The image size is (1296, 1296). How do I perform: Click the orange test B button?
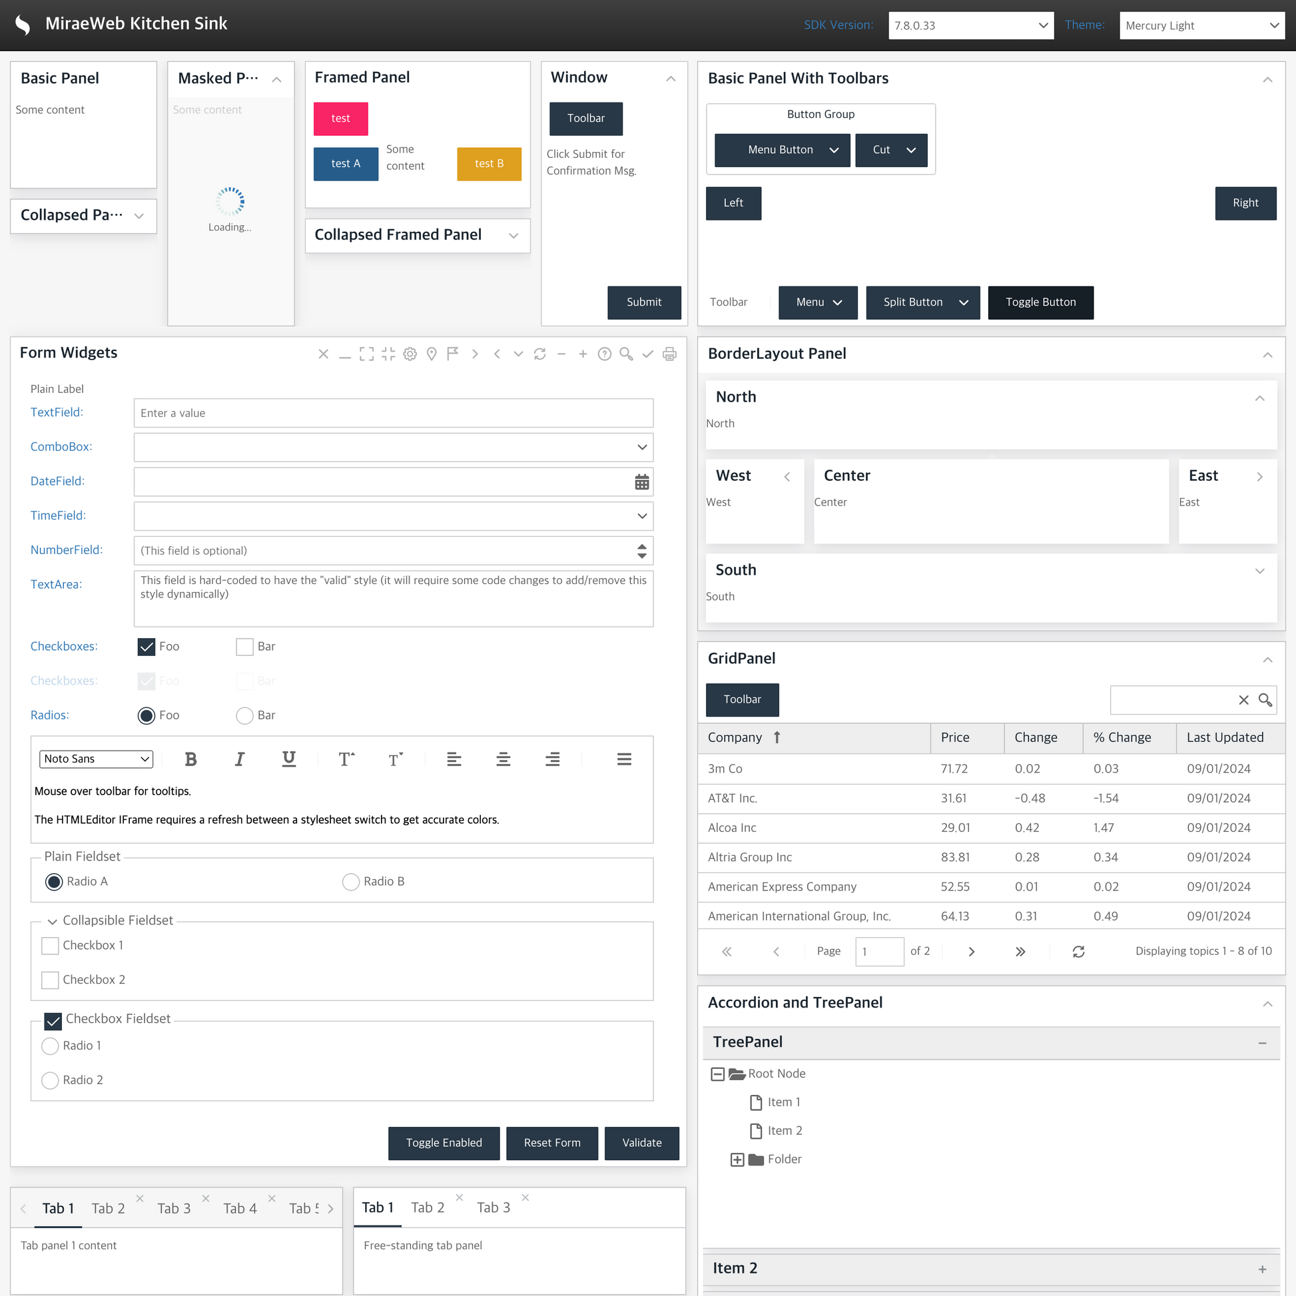pos(488,164)
